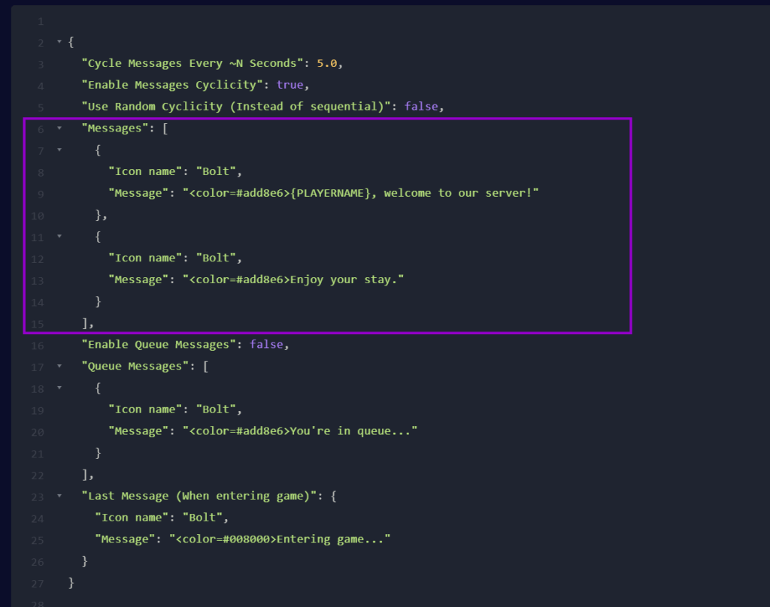Click the "Message" key on line 20
The width and height of the screenshot is (770, 607).
coord(138,431)
